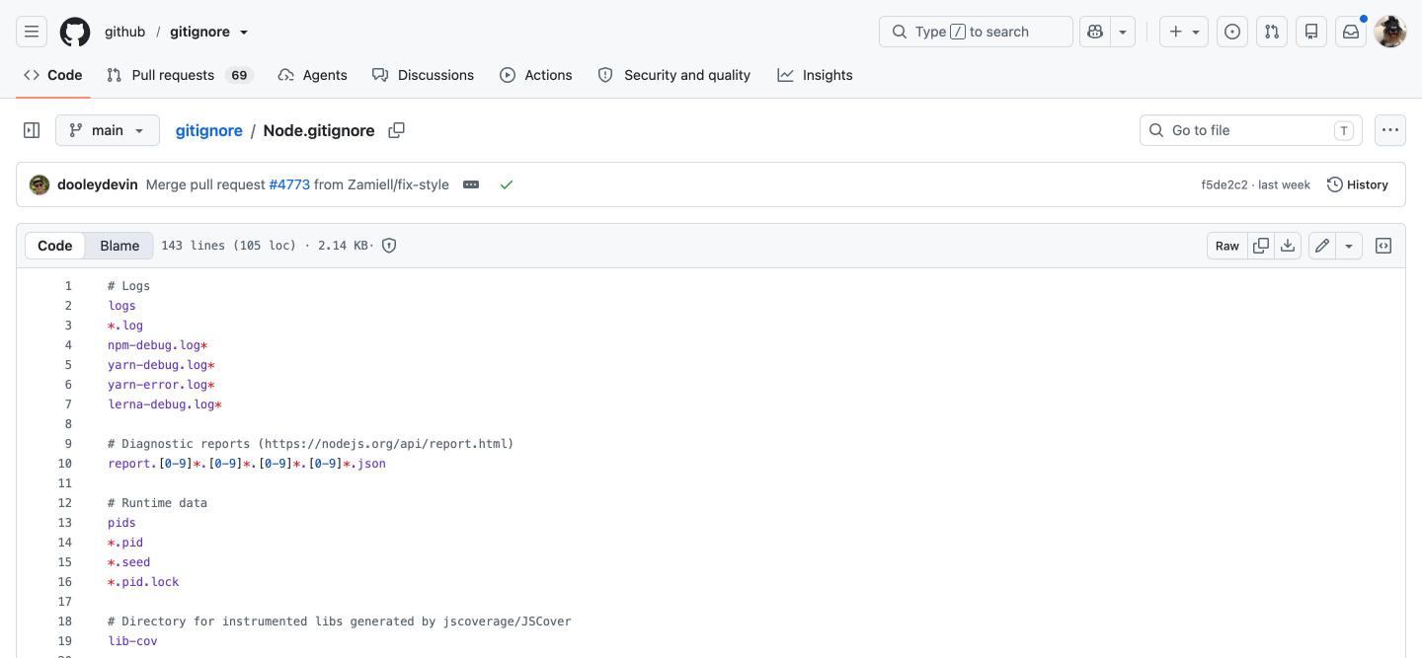Expand more edit options dropdown

tap(1349, 246)
